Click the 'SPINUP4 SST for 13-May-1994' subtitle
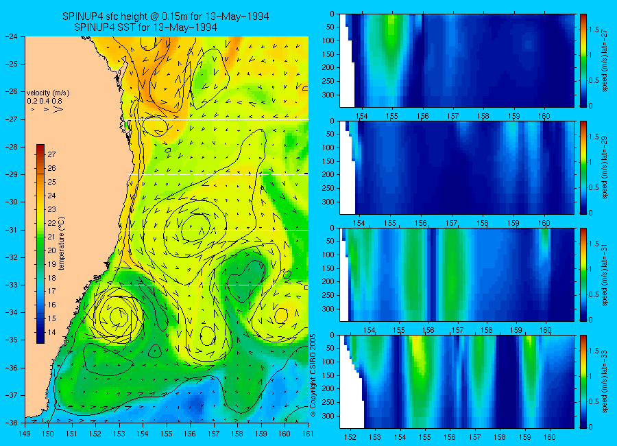Screen dimensions: 617x446 (x=145, y=27)
